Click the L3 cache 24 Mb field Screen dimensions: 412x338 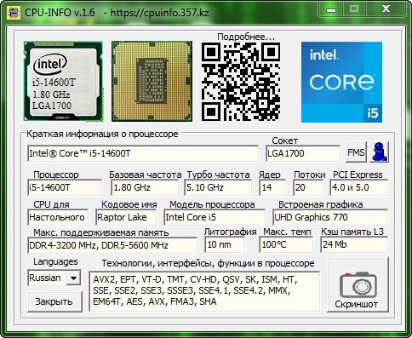pos(354,244)
